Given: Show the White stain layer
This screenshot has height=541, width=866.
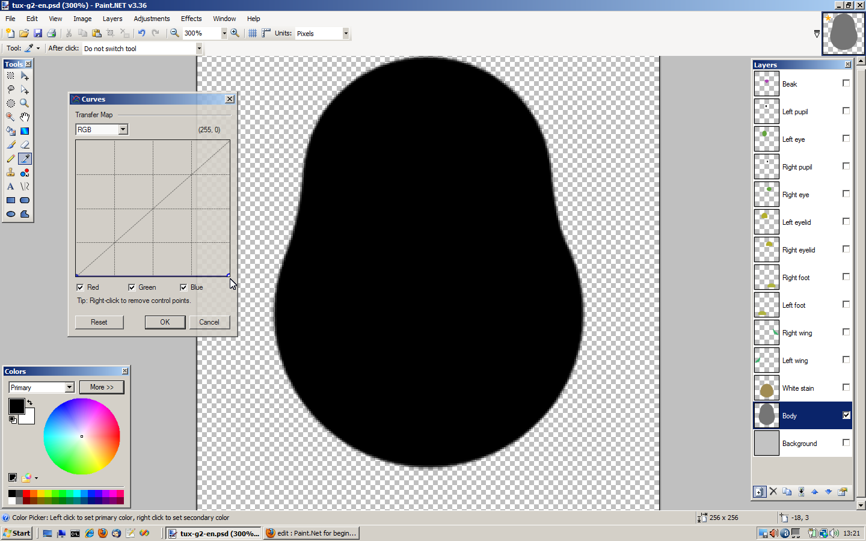Looking at the screenshot, I should pos(846,387).
